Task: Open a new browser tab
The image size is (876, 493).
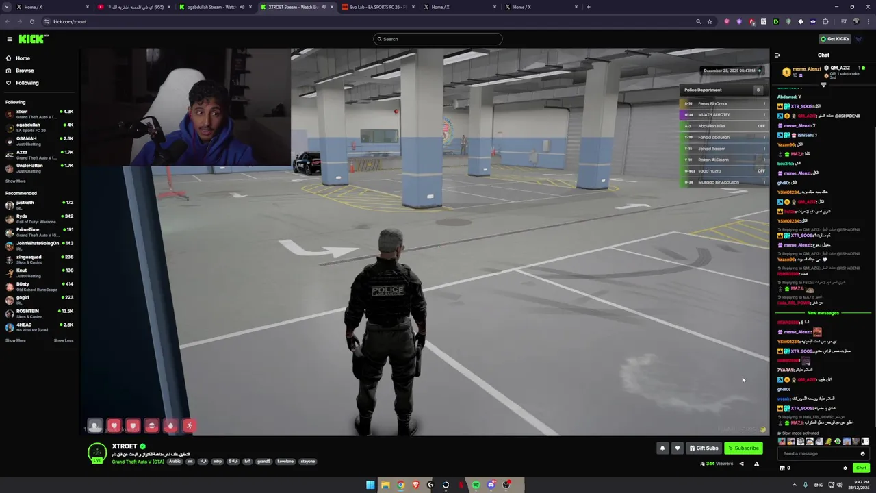Action: point(589,7)
